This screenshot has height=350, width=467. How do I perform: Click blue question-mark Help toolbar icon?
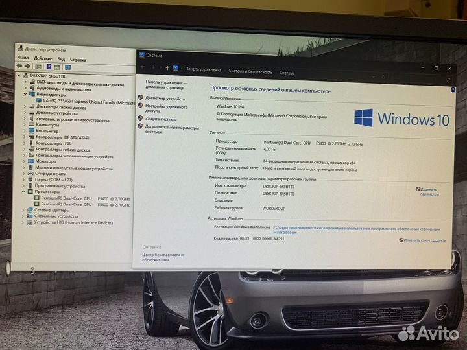49,67
